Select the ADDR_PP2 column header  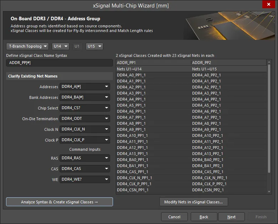click(x=228, y=63)
